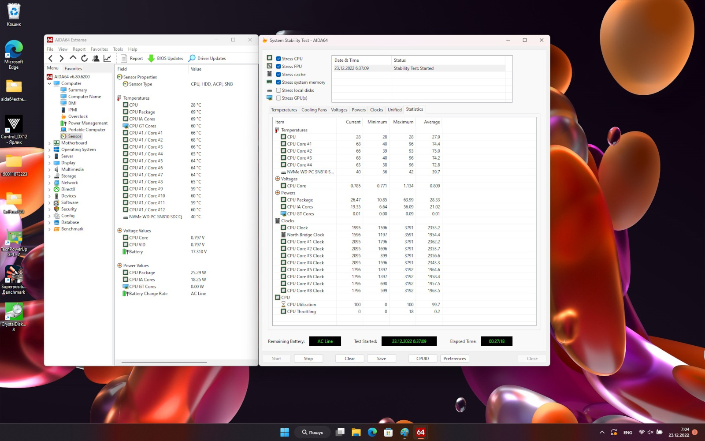Enable Stress local disks checkbox
The image size is (705, 441).
[278, 90]
